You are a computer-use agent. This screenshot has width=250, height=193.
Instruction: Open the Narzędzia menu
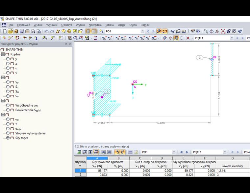pyautogui.click(x=95, y=25)
